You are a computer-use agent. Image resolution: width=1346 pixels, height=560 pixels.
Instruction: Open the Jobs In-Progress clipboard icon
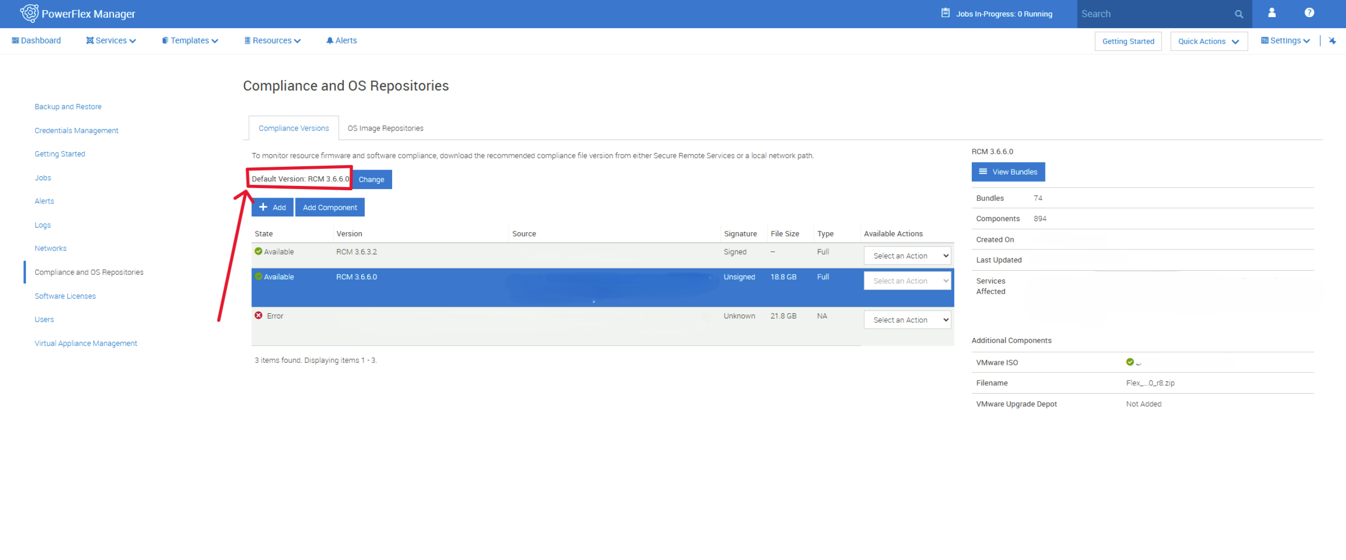[945, 13]
